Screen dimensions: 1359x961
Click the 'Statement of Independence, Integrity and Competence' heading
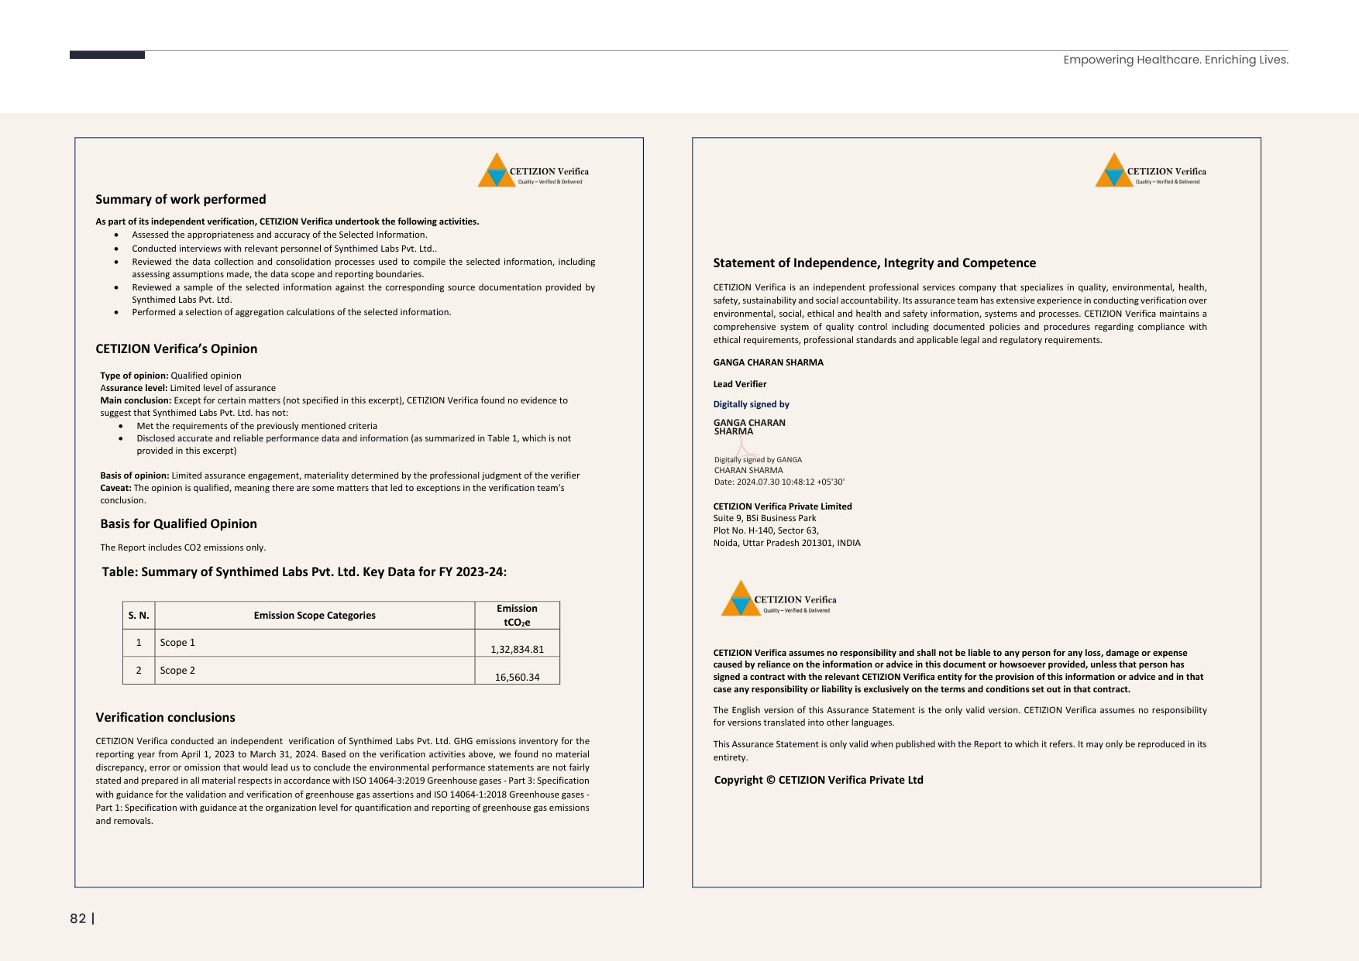(875, 263)
